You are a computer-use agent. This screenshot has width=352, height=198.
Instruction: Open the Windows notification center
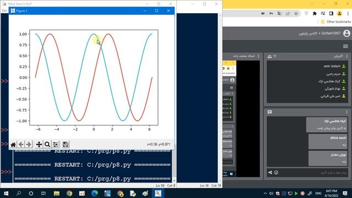(x=345, y=193)
